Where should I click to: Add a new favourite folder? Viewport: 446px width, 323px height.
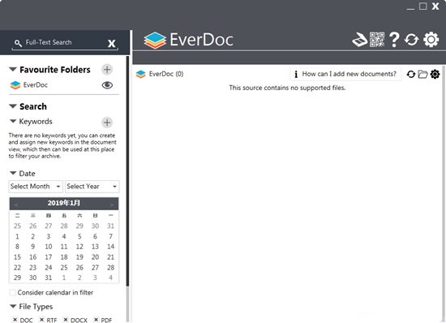pyautogui.click(x=107, y=70)
